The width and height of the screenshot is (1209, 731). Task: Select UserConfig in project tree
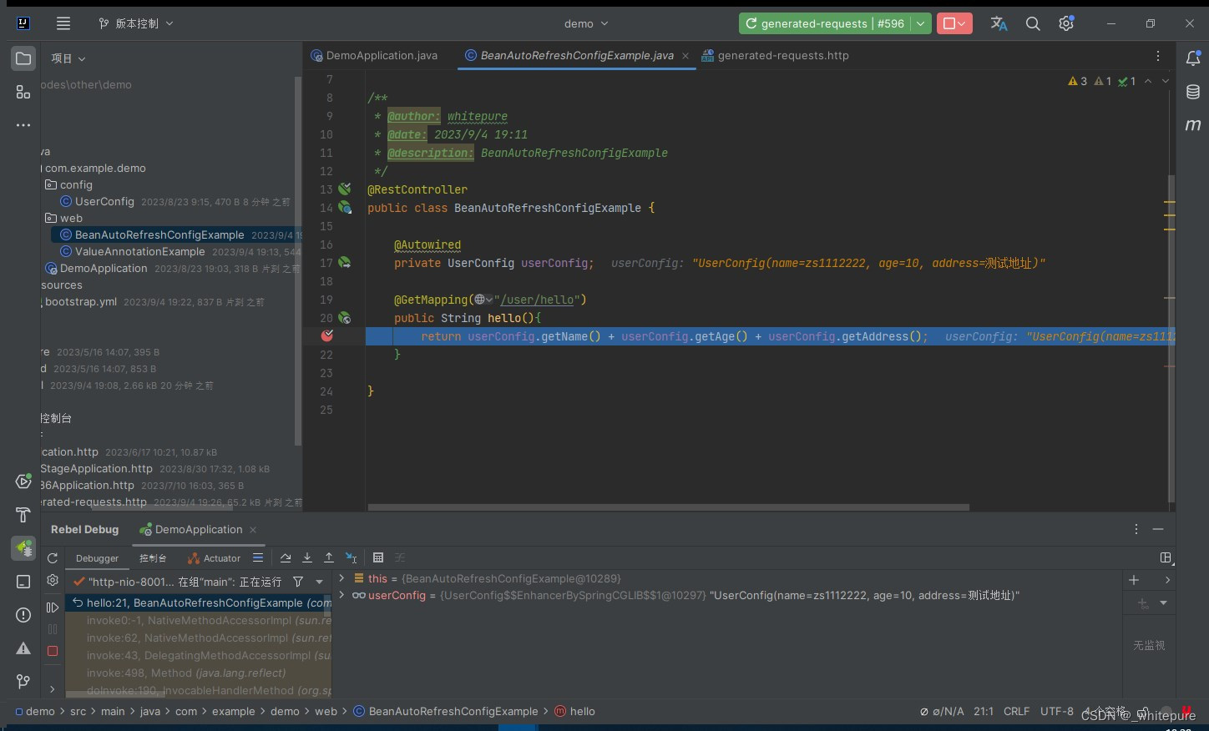[104, 201]
